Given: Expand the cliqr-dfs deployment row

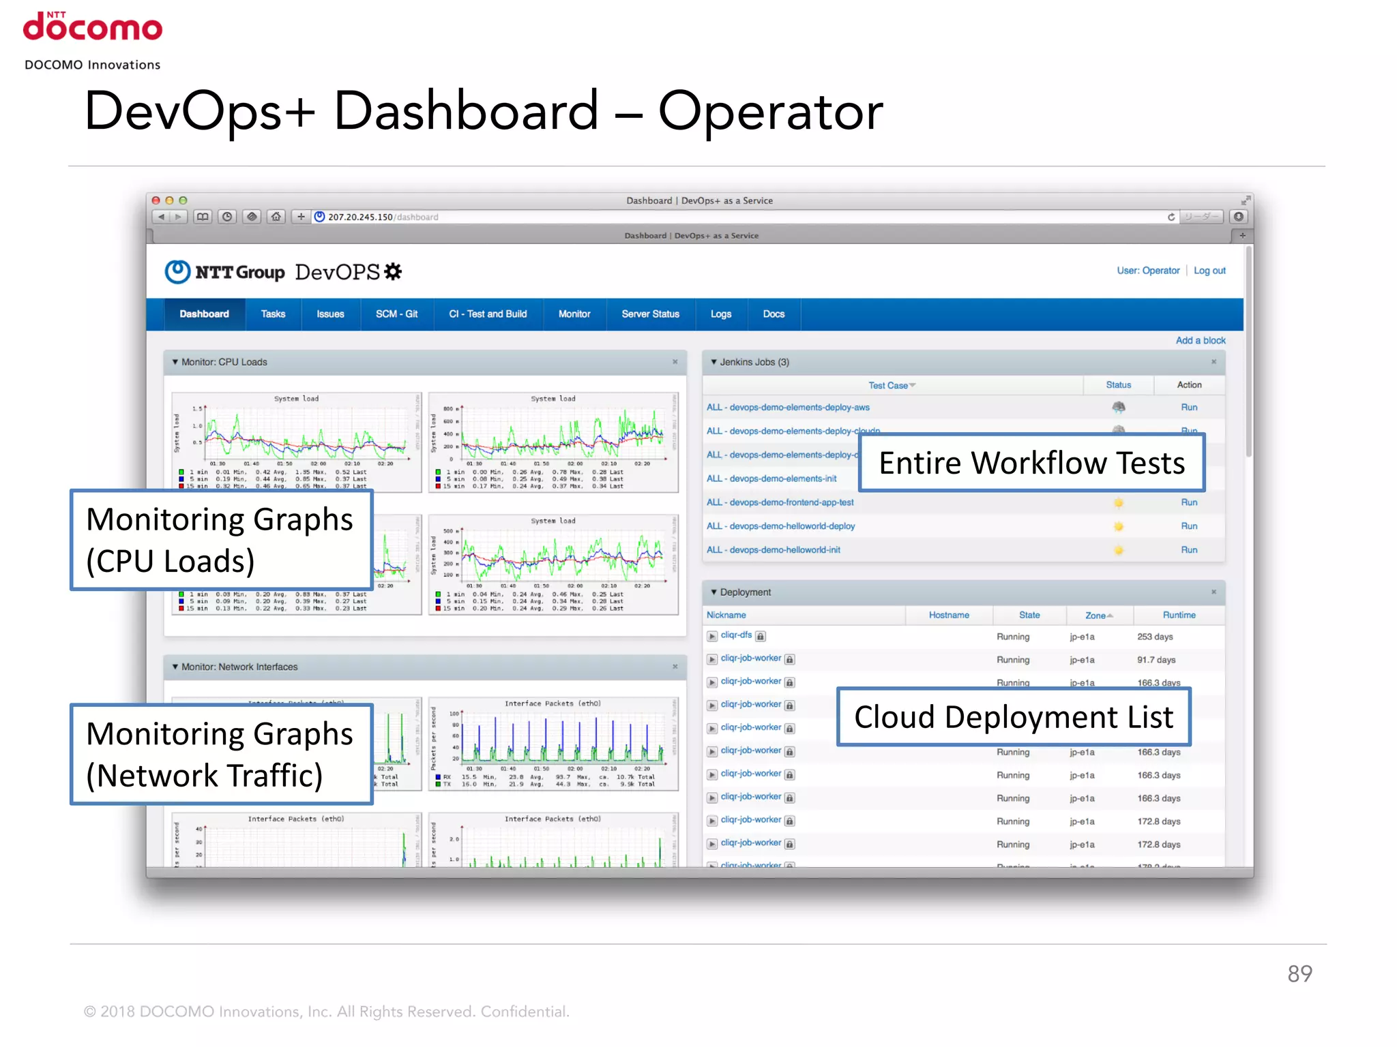Looking at the screenshot, I should (712, 636).
